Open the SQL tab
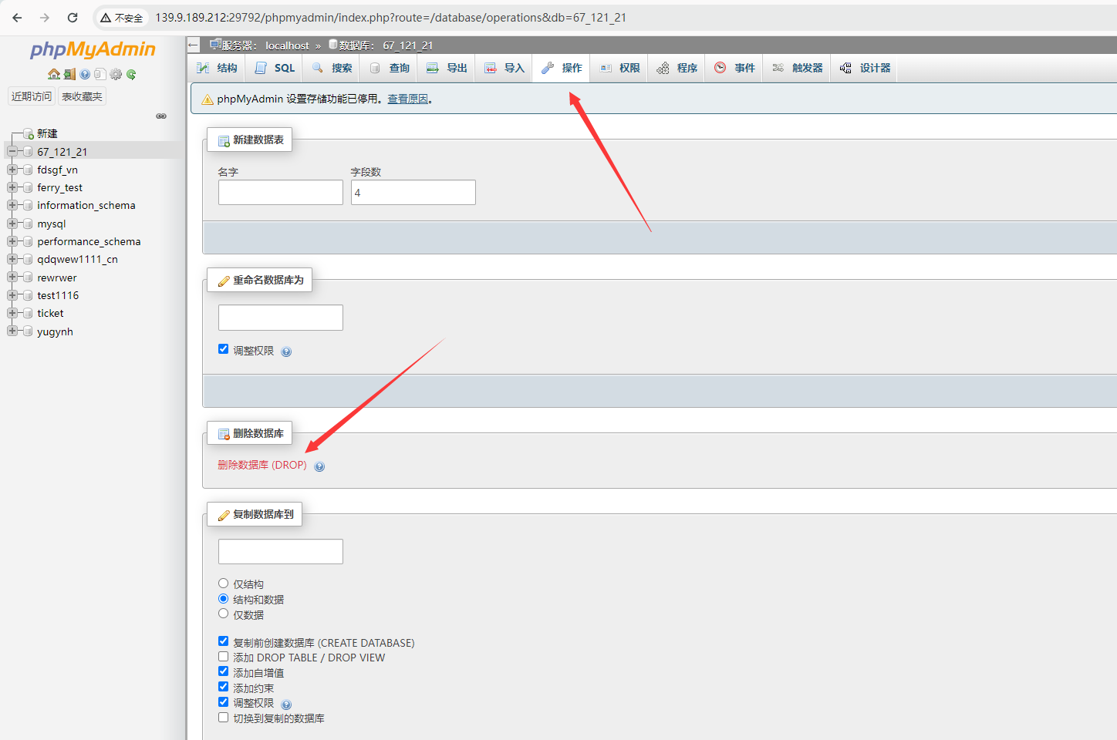The width and height of the screenshot is (1117, 740). [x=274, y=69]
